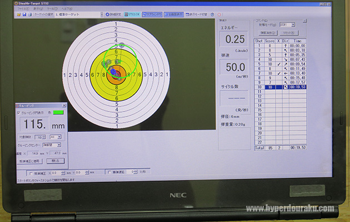350x222 pixels.
Task: Click the green grouping color swatch
Action: tap(57, 112)
